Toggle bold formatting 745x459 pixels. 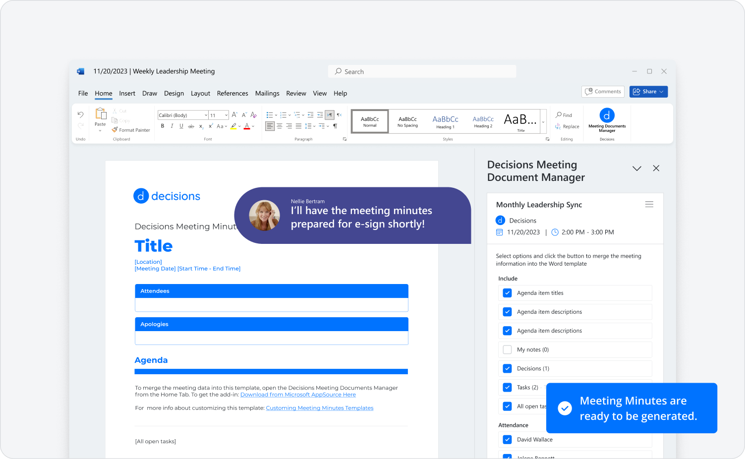click(163, 126)
